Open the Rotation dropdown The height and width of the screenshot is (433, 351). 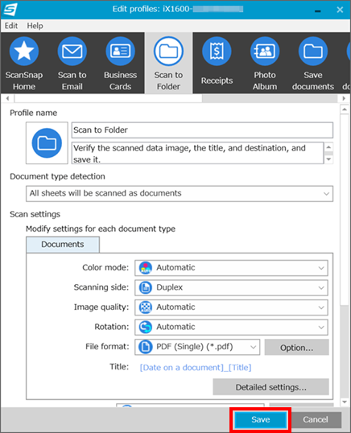point(231,327)
